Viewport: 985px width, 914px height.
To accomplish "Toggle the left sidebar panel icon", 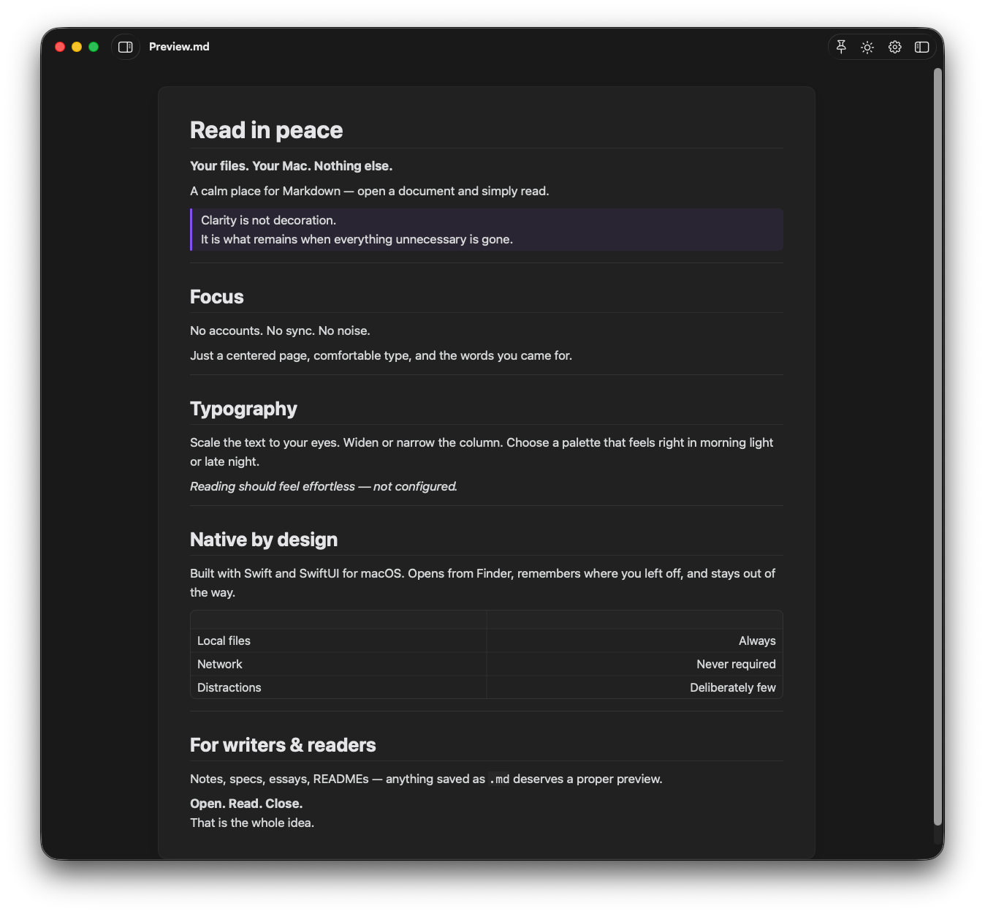I will pos(126,47).
